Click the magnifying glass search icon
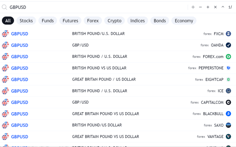 [x=5, y=7]
